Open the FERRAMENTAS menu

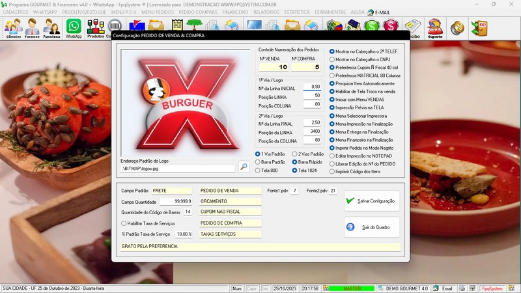330,12
